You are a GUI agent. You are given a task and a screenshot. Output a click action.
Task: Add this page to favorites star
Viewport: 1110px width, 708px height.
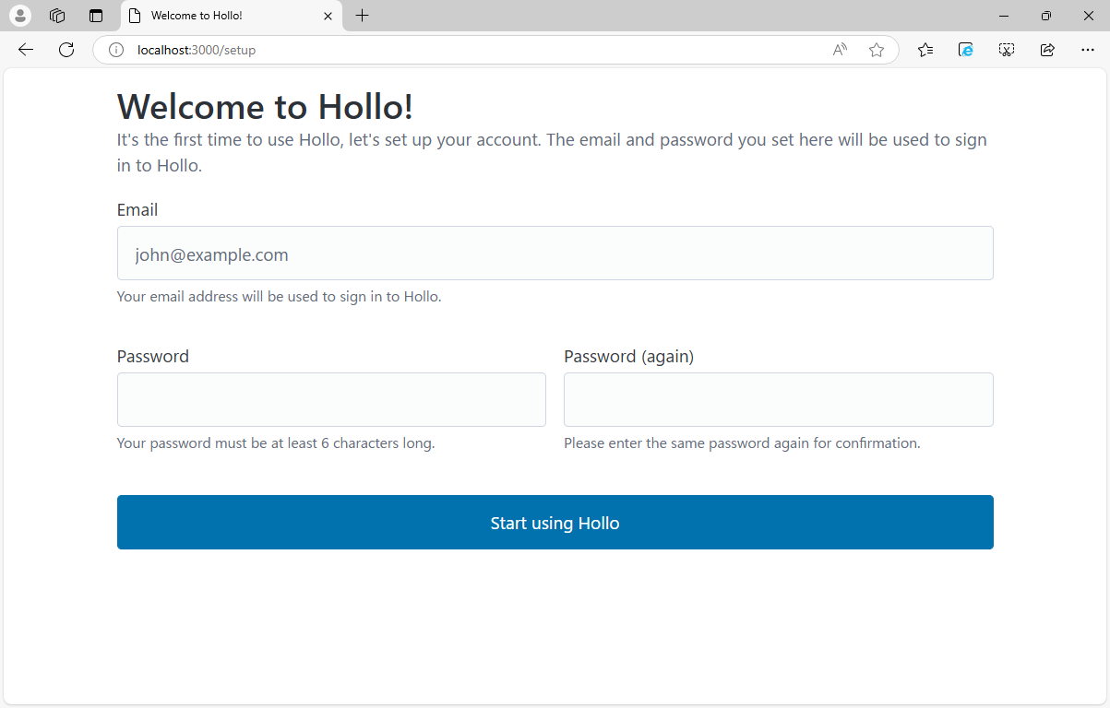[x=877, y=50]
